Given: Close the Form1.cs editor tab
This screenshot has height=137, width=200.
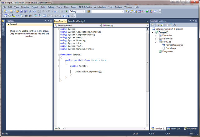Looking at the screenshot, I should 65,21.
